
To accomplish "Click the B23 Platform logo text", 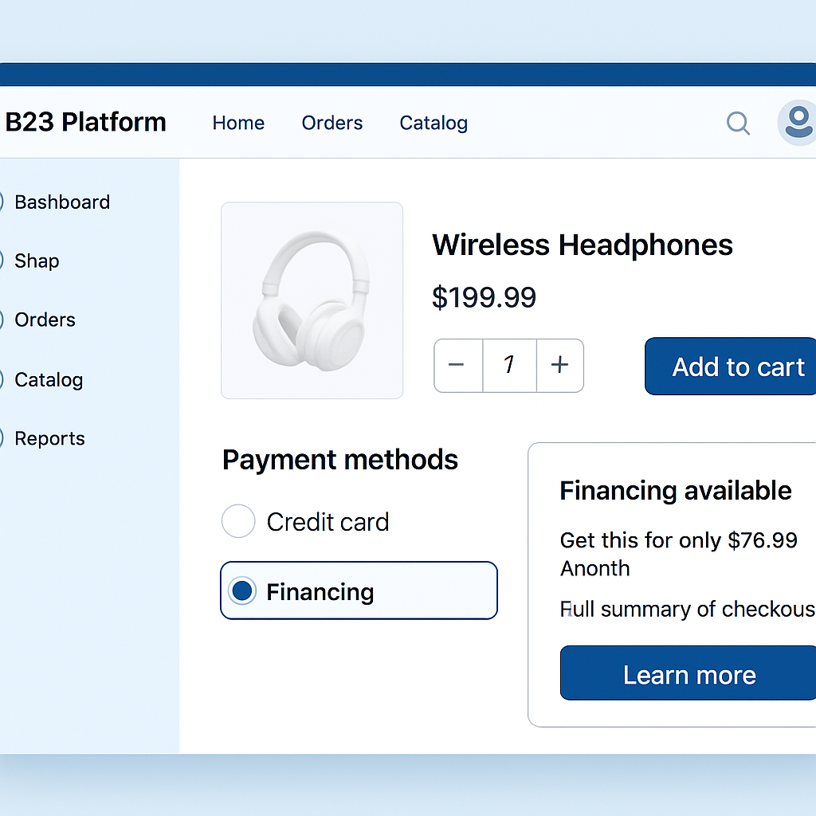I will point(85,122).
